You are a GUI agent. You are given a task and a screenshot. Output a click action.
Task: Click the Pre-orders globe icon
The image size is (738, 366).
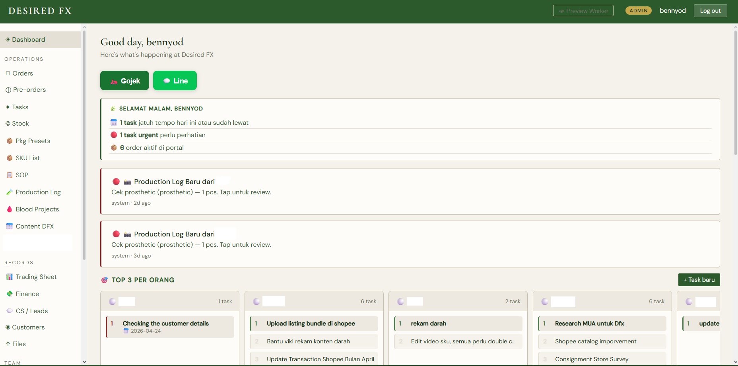(8, 90)
